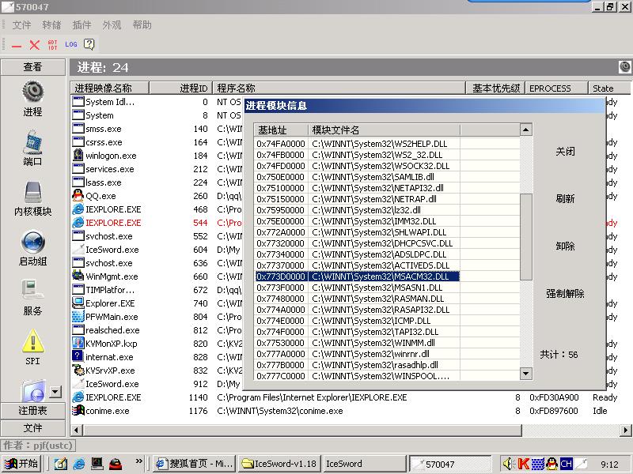633x474 pixels.
Task: Click the red minus toolbar icon
Action: click(x=17, y=45)
